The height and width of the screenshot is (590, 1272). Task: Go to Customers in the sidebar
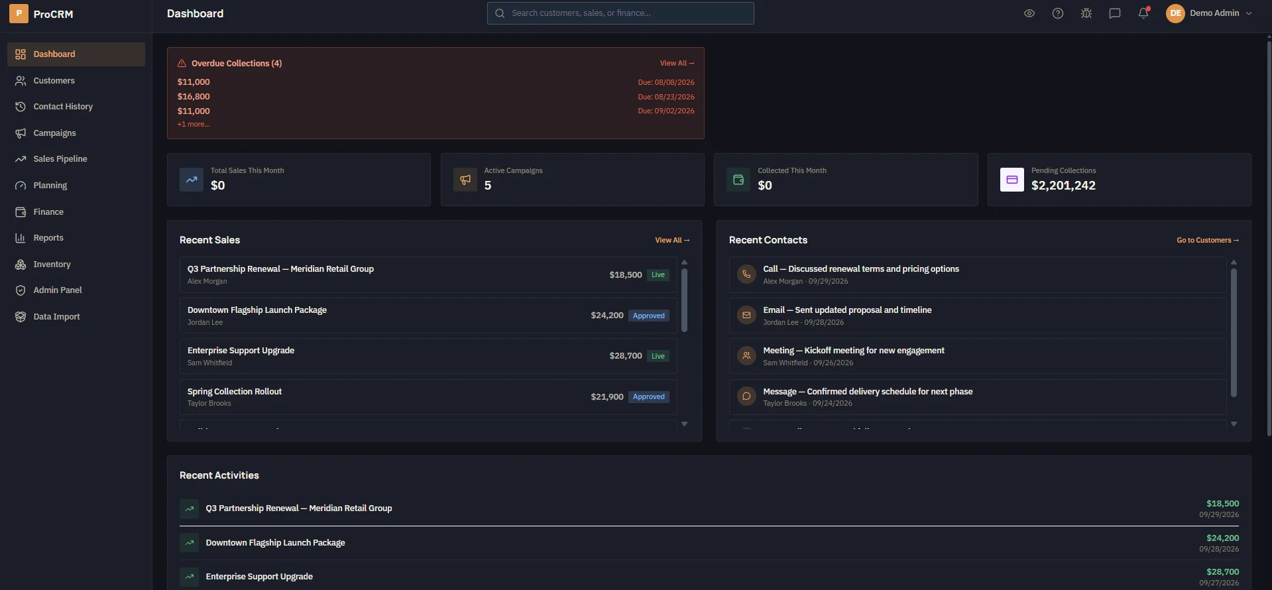[76, 81]
